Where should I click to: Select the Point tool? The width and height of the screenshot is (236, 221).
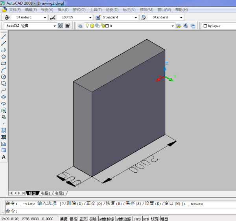tap(4, 124)
